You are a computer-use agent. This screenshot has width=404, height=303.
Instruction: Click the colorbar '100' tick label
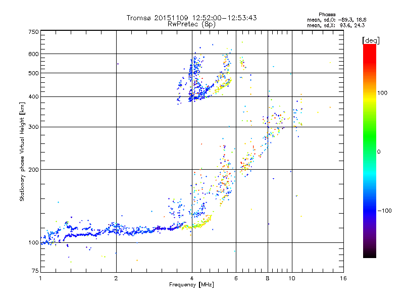(382, 93)
